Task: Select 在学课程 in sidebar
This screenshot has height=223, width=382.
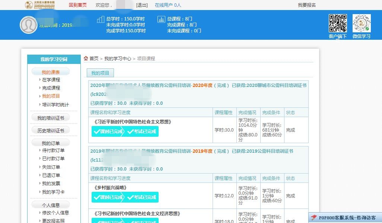Action: pyautogui.click(x=51, y=80)
